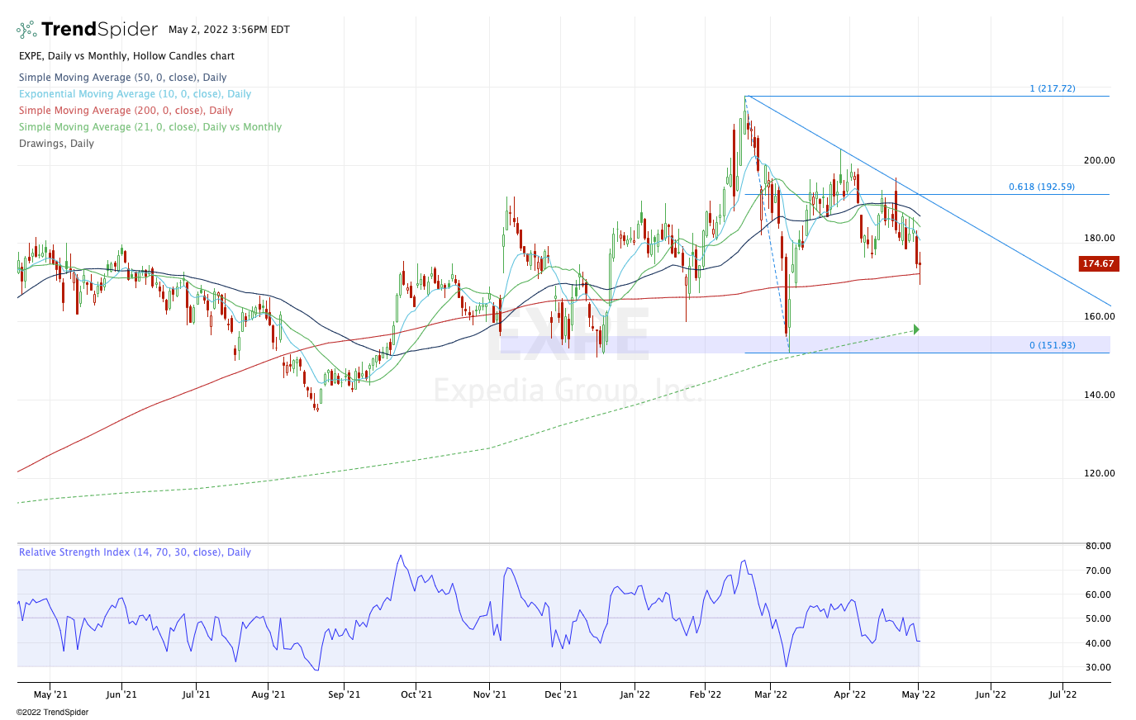
Task: Click the green arrow marker on the dashed monthly average
Action: [916, 329]
